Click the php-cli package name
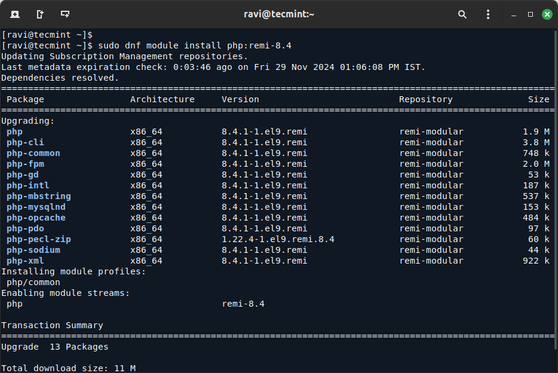Image resolution: width=558 pixels, height=373 pixels. coord(25,142)
